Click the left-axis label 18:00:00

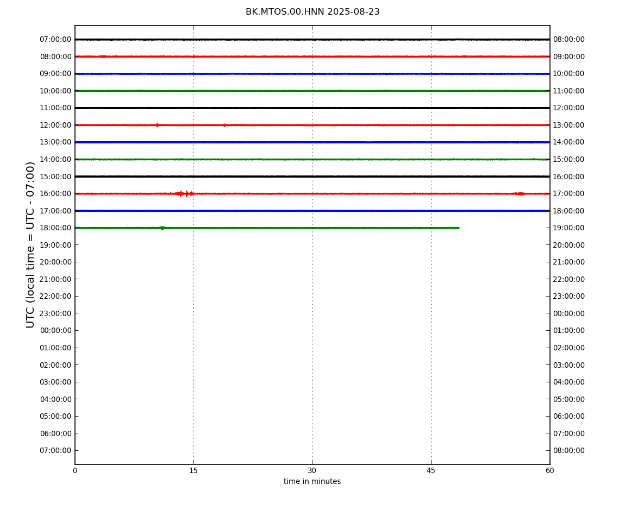click(56, 228)
